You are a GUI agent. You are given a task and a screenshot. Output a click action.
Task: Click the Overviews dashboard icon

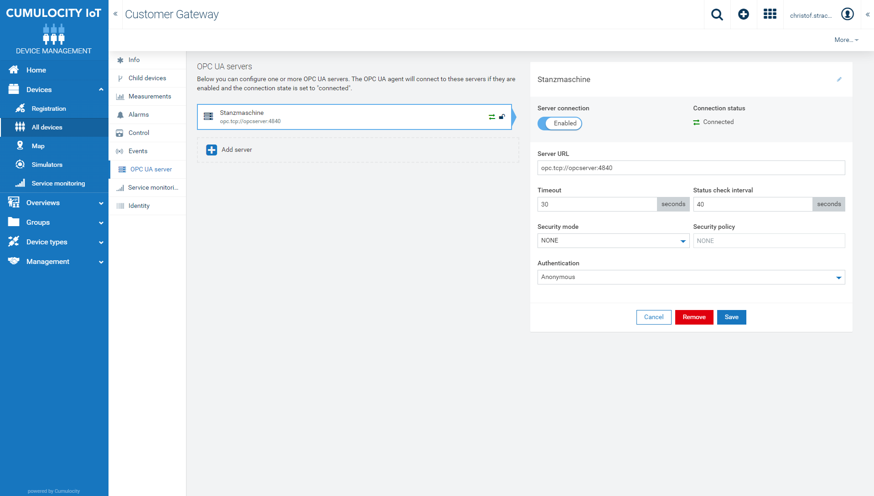coord(14,202)
